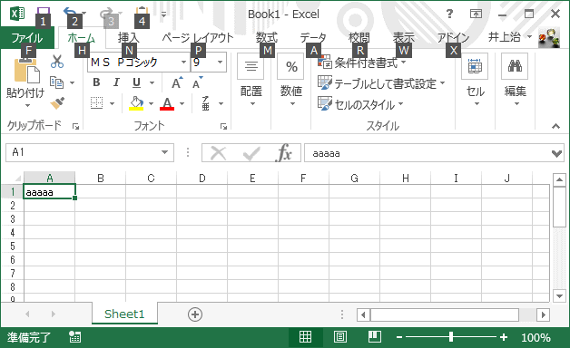Open the 表示 tab

[x=404, y=37]
